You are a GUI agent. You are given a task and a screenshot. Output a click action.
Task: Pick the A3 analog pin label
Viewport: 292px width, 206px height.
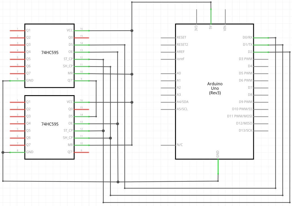pyautogui.click(x=179, y=95)
